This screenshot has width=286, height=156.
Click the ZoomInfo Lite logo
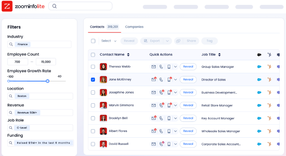click(23, 6)
